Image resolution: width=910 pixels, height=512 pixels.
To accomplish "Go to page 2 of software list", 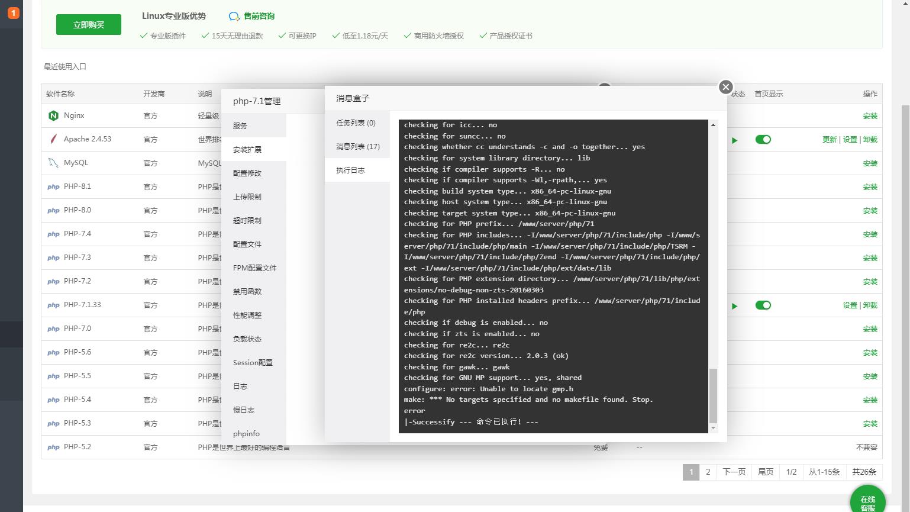I will pos(708,472).
